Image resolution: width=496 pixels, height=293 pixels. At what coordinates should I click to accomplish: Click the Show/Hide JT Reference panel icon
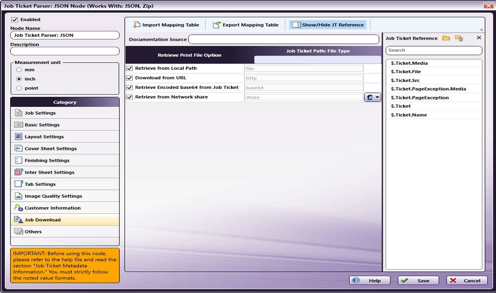coord(296,25)
